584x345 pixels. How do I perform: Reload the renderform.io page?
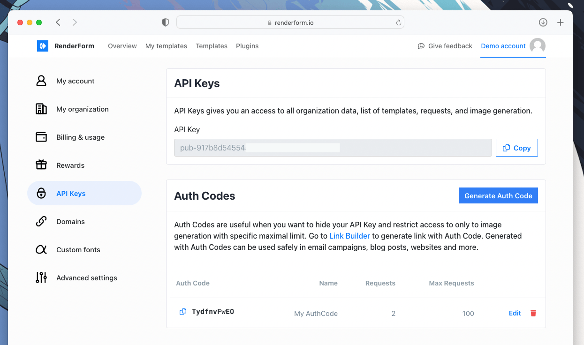pyautogui.click(x=398, y=22)
